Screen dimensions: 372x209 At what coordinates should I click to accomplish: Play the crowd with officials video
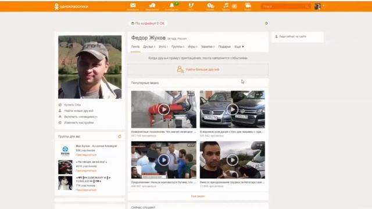pyautogui.click(x=164, y=160)
